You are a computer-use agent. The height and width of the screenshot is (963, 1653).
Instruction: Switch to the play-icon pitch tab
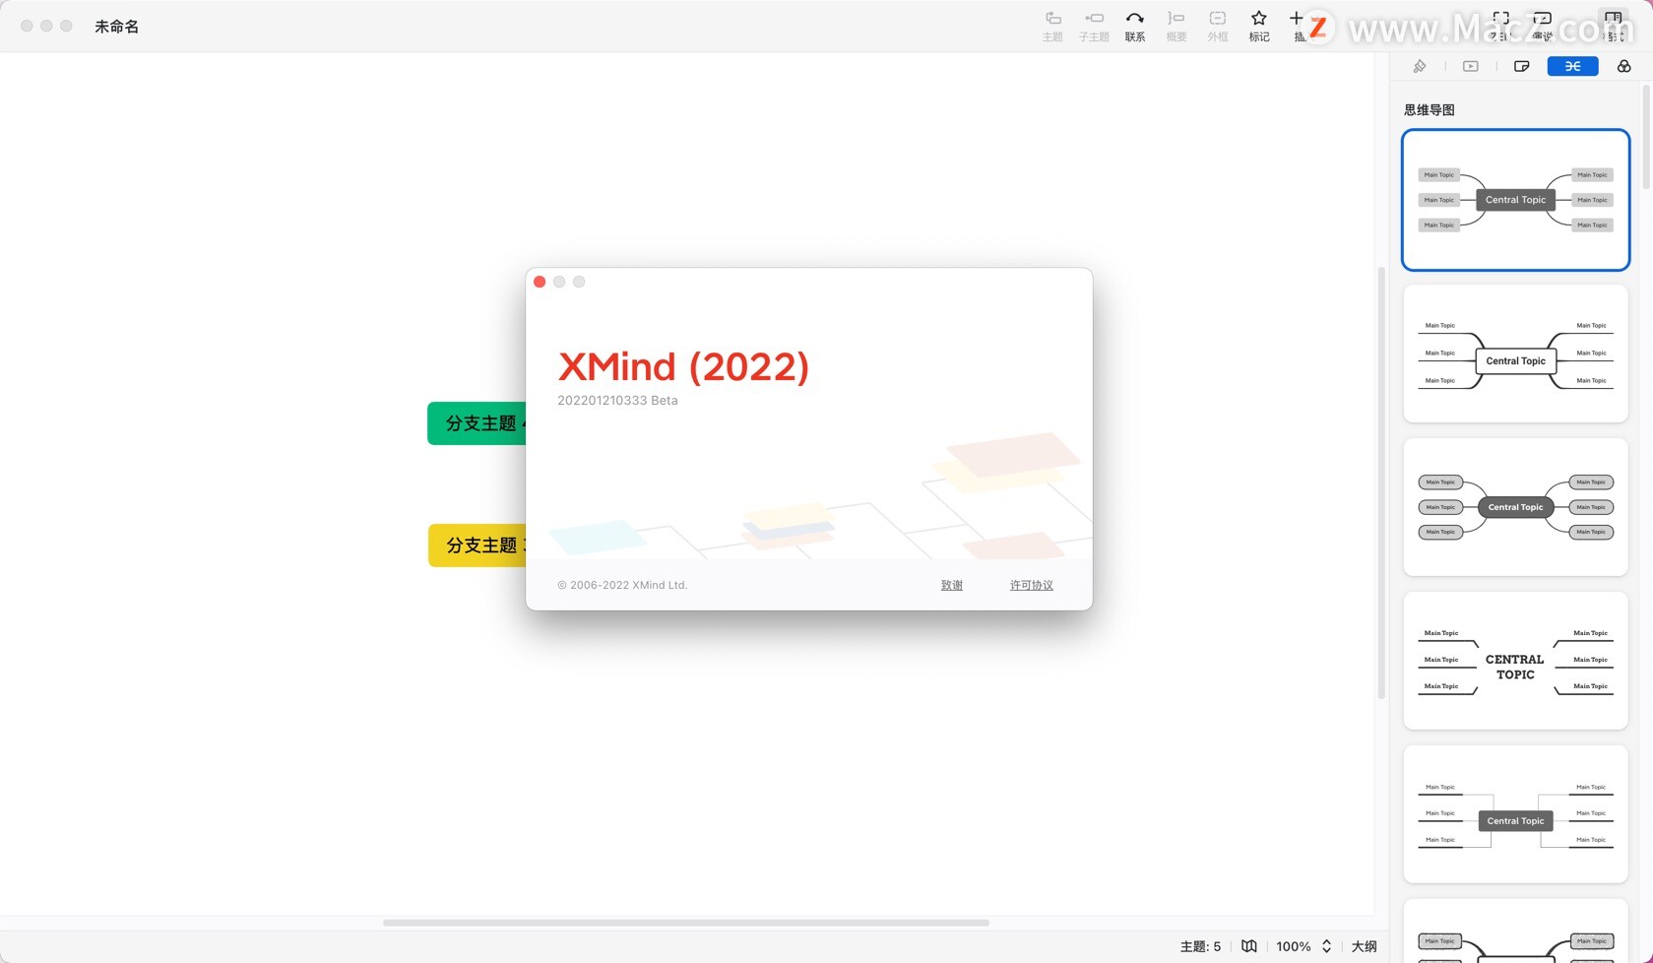(1471, 66)
